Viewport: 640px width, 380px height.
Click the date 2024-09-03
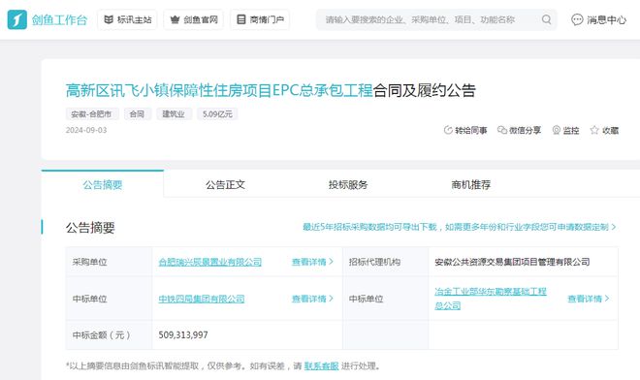click(x=86, y=130)
